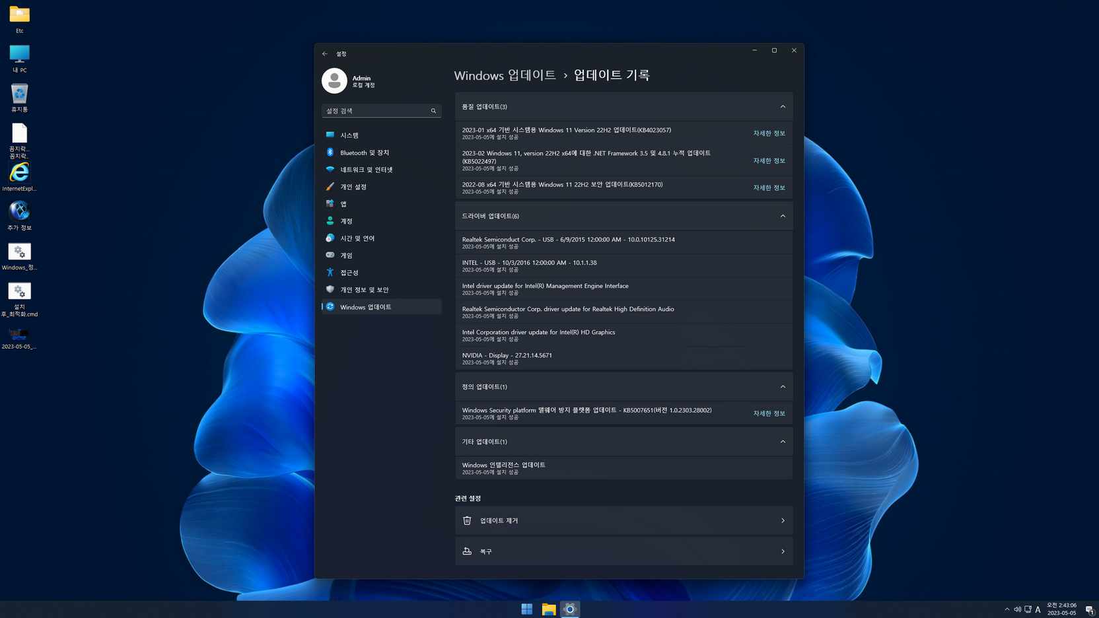The width and height of the screenshot is (1099, 618).
Task: Select the Etc folder desktop icon
Action: pyautogui.click(x=19, y=19)
